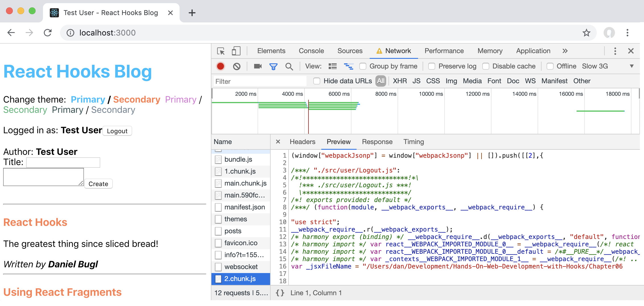
Task: Open the DevTools three-dot options menu
Action: pos(615,51)
